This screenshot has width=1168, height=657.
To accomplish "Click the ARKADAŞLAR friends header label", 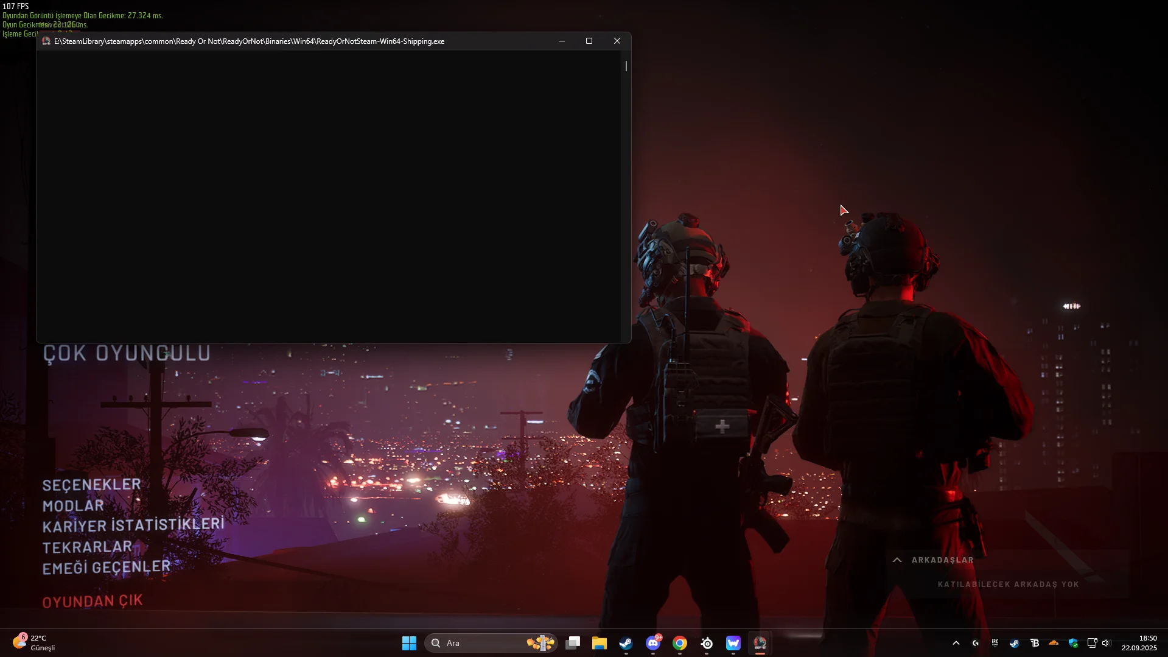I will (x=942, y=560).
